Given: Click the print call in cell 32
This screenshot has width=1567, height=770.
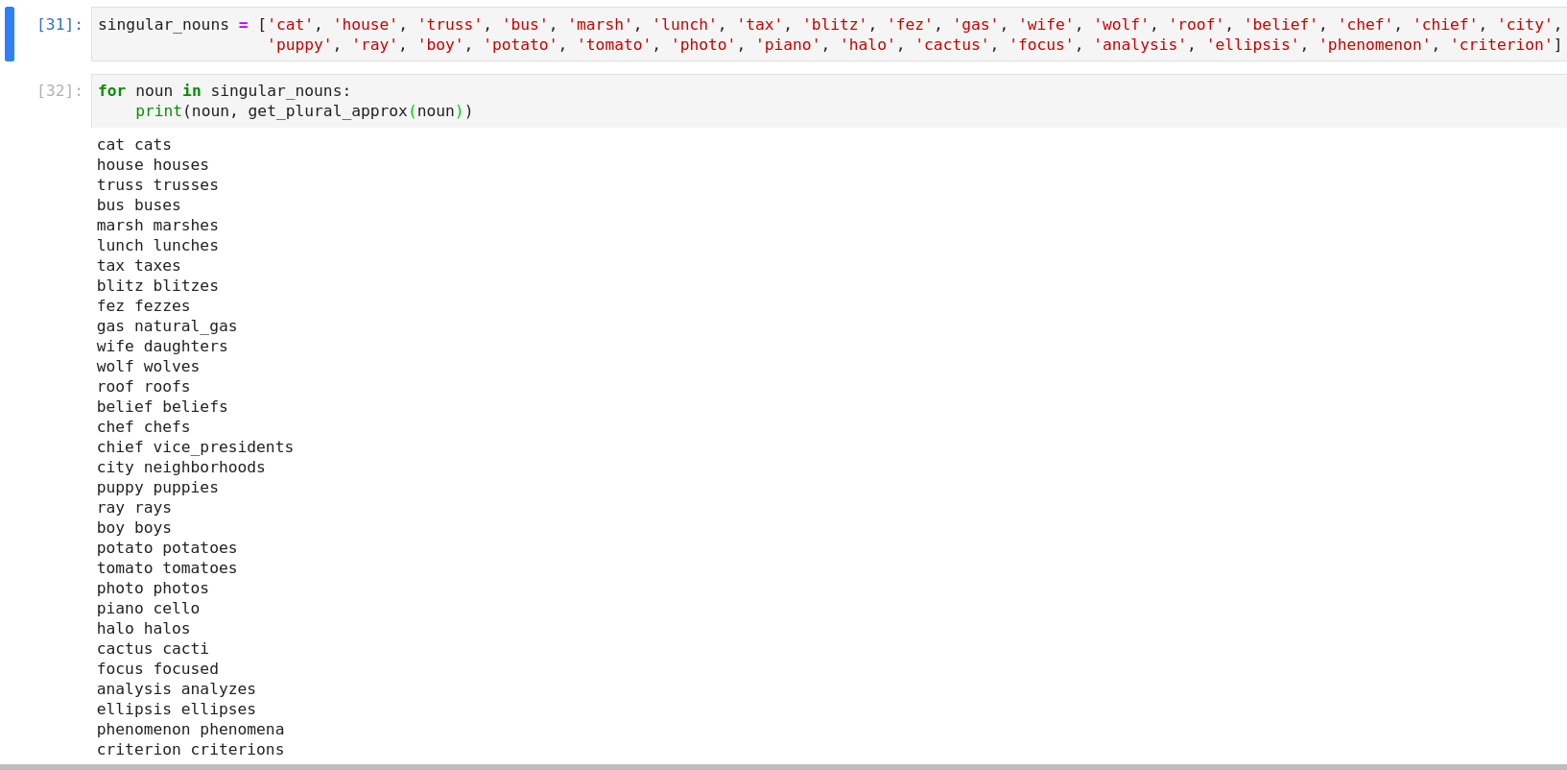Looking at the screenshot, I should click(x=158, y=111).
